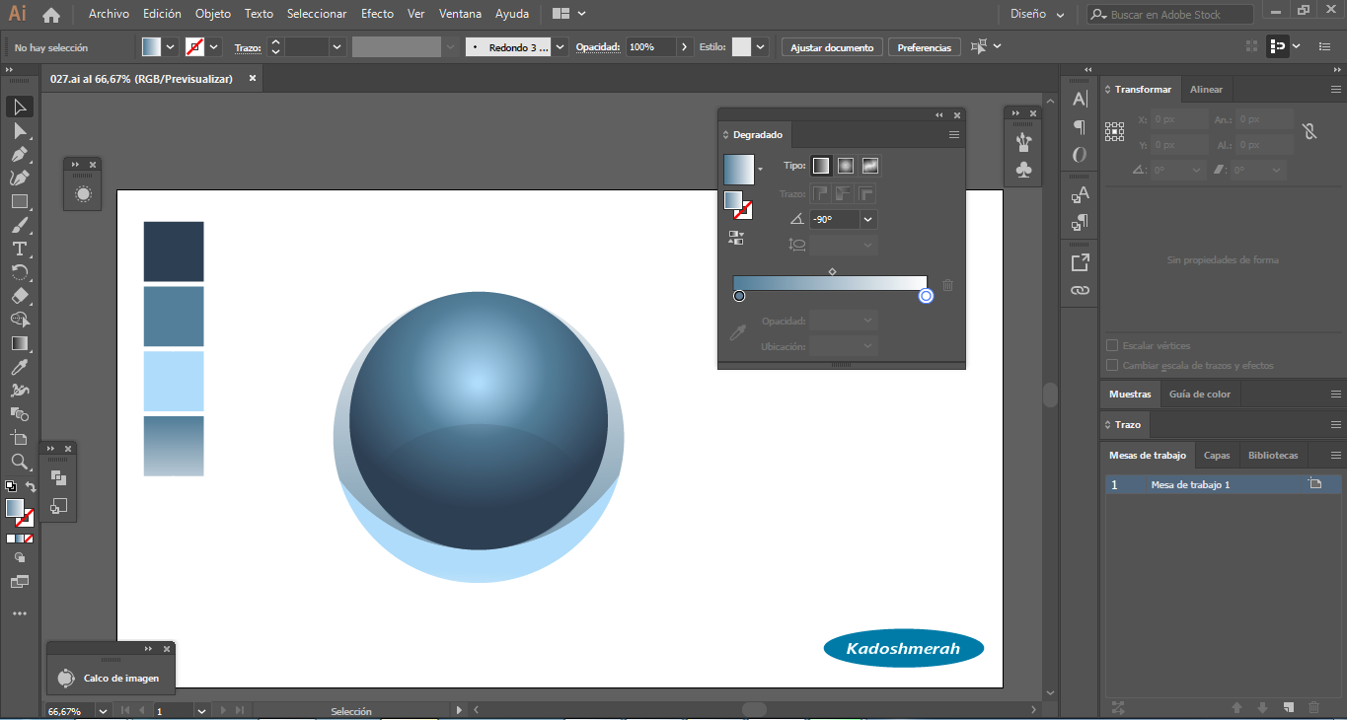Enable Escalar vértices checkbox

click(1112, 346)
